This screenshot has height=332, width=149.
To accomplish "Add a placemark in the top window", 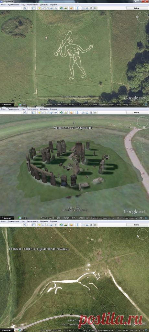I will coord(39,8).
